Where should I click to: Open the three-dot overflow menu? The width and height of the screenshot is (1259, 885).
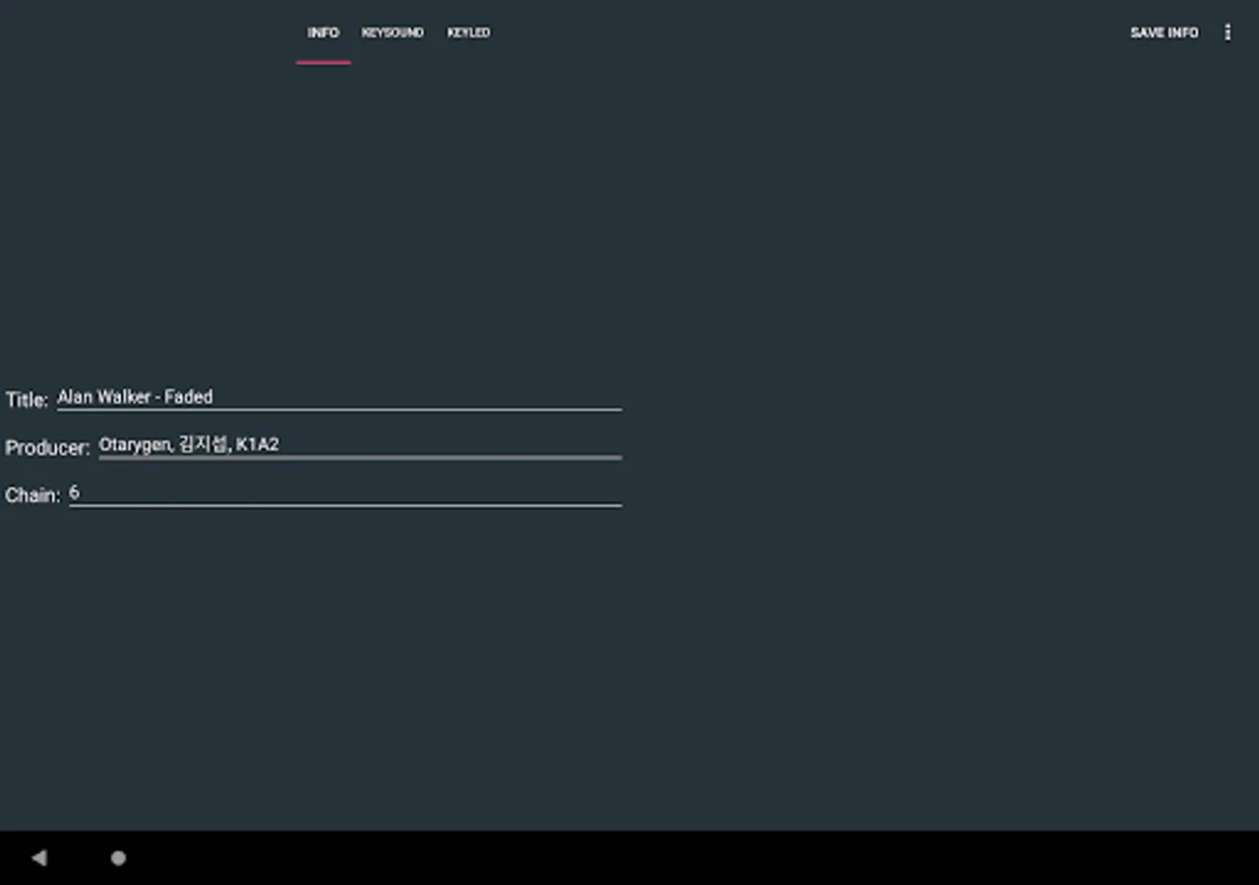1228,32
